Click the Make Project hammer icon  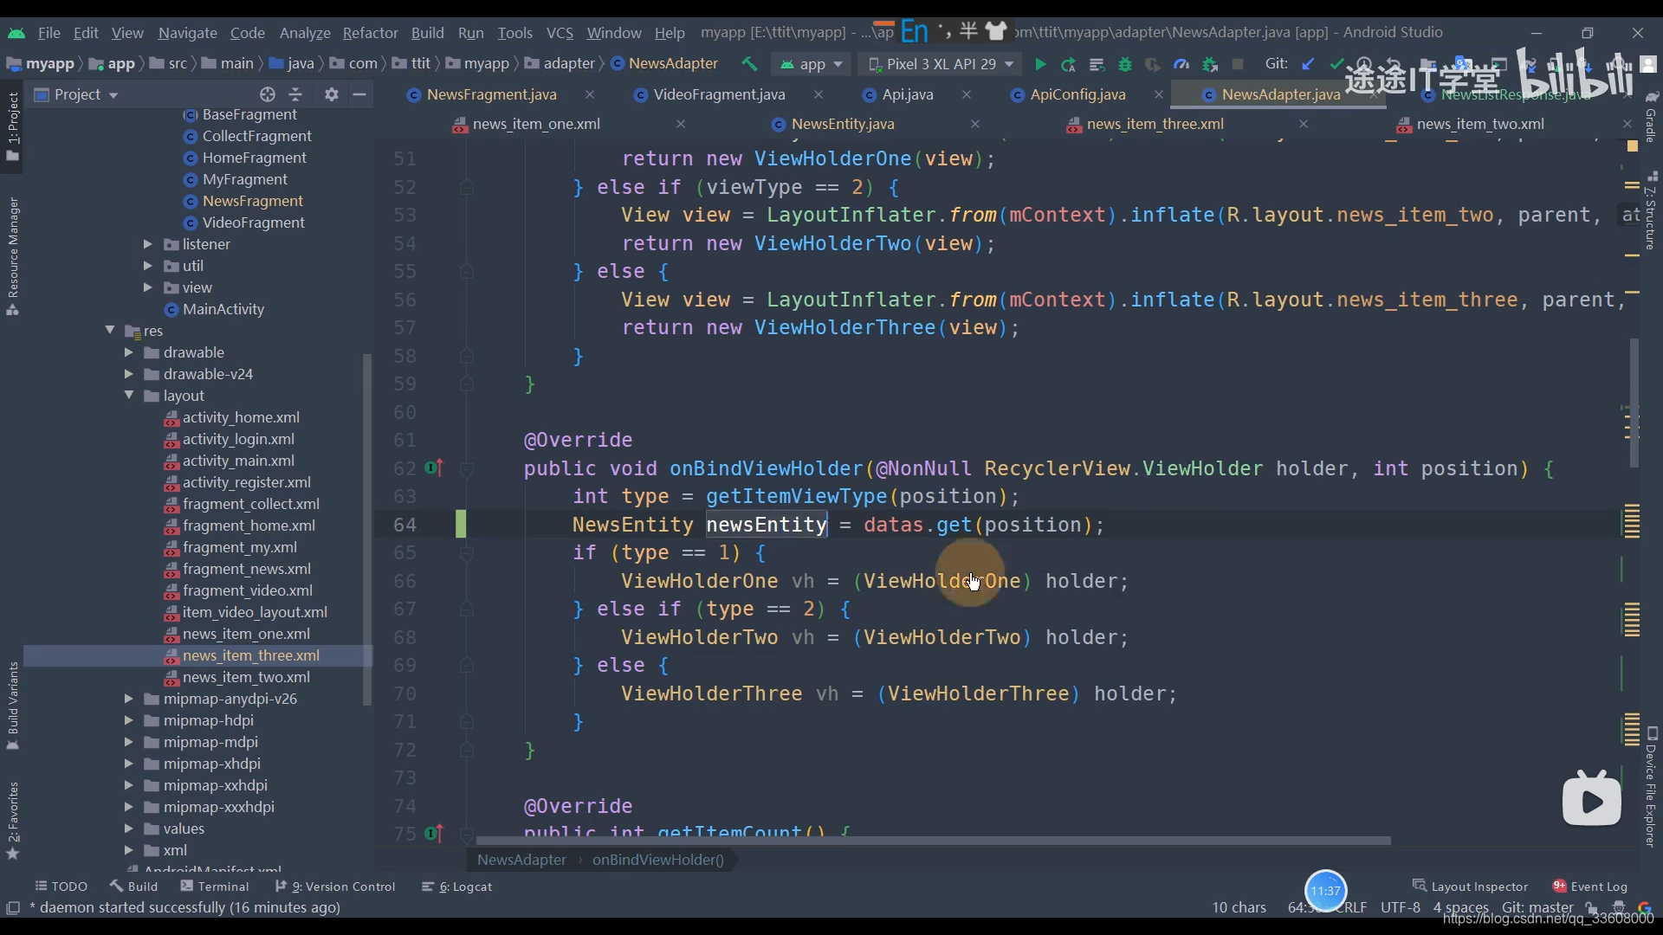click(x=749, y=64)
